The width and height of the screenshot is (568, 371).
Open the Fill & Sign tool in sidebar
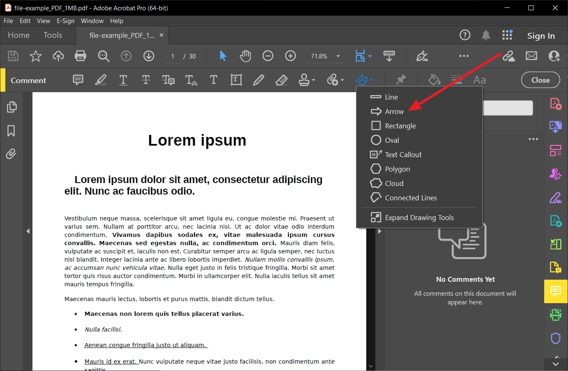555,197
